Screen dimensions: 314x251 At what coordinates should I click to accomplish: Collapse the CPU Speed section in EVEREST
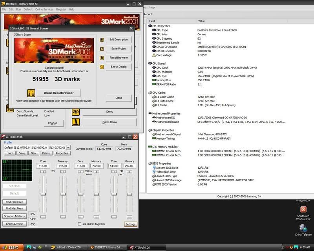[149, 63]
